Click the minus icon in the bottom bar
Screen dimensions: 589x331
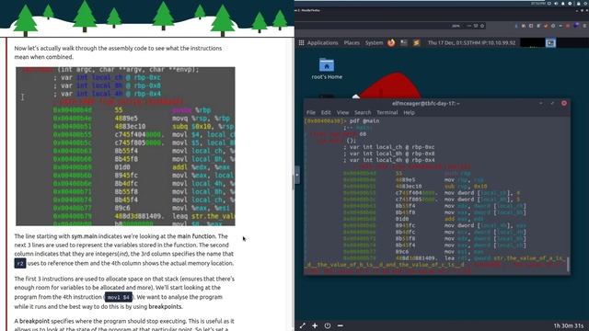(340, 325)
